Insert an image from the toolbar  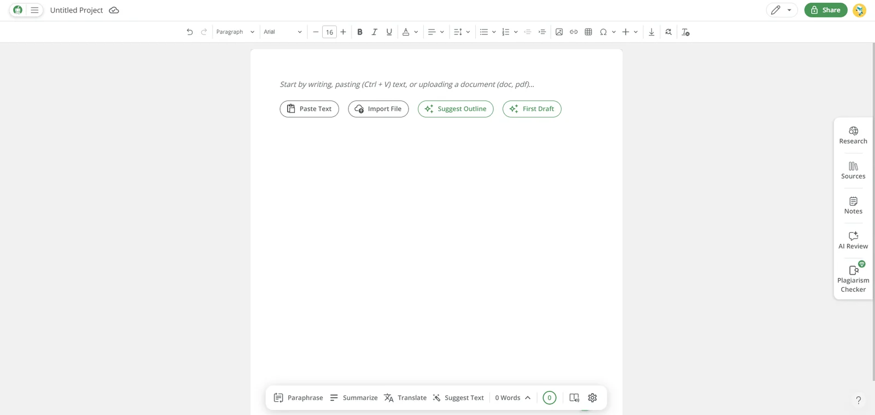(x=559, y=32)
